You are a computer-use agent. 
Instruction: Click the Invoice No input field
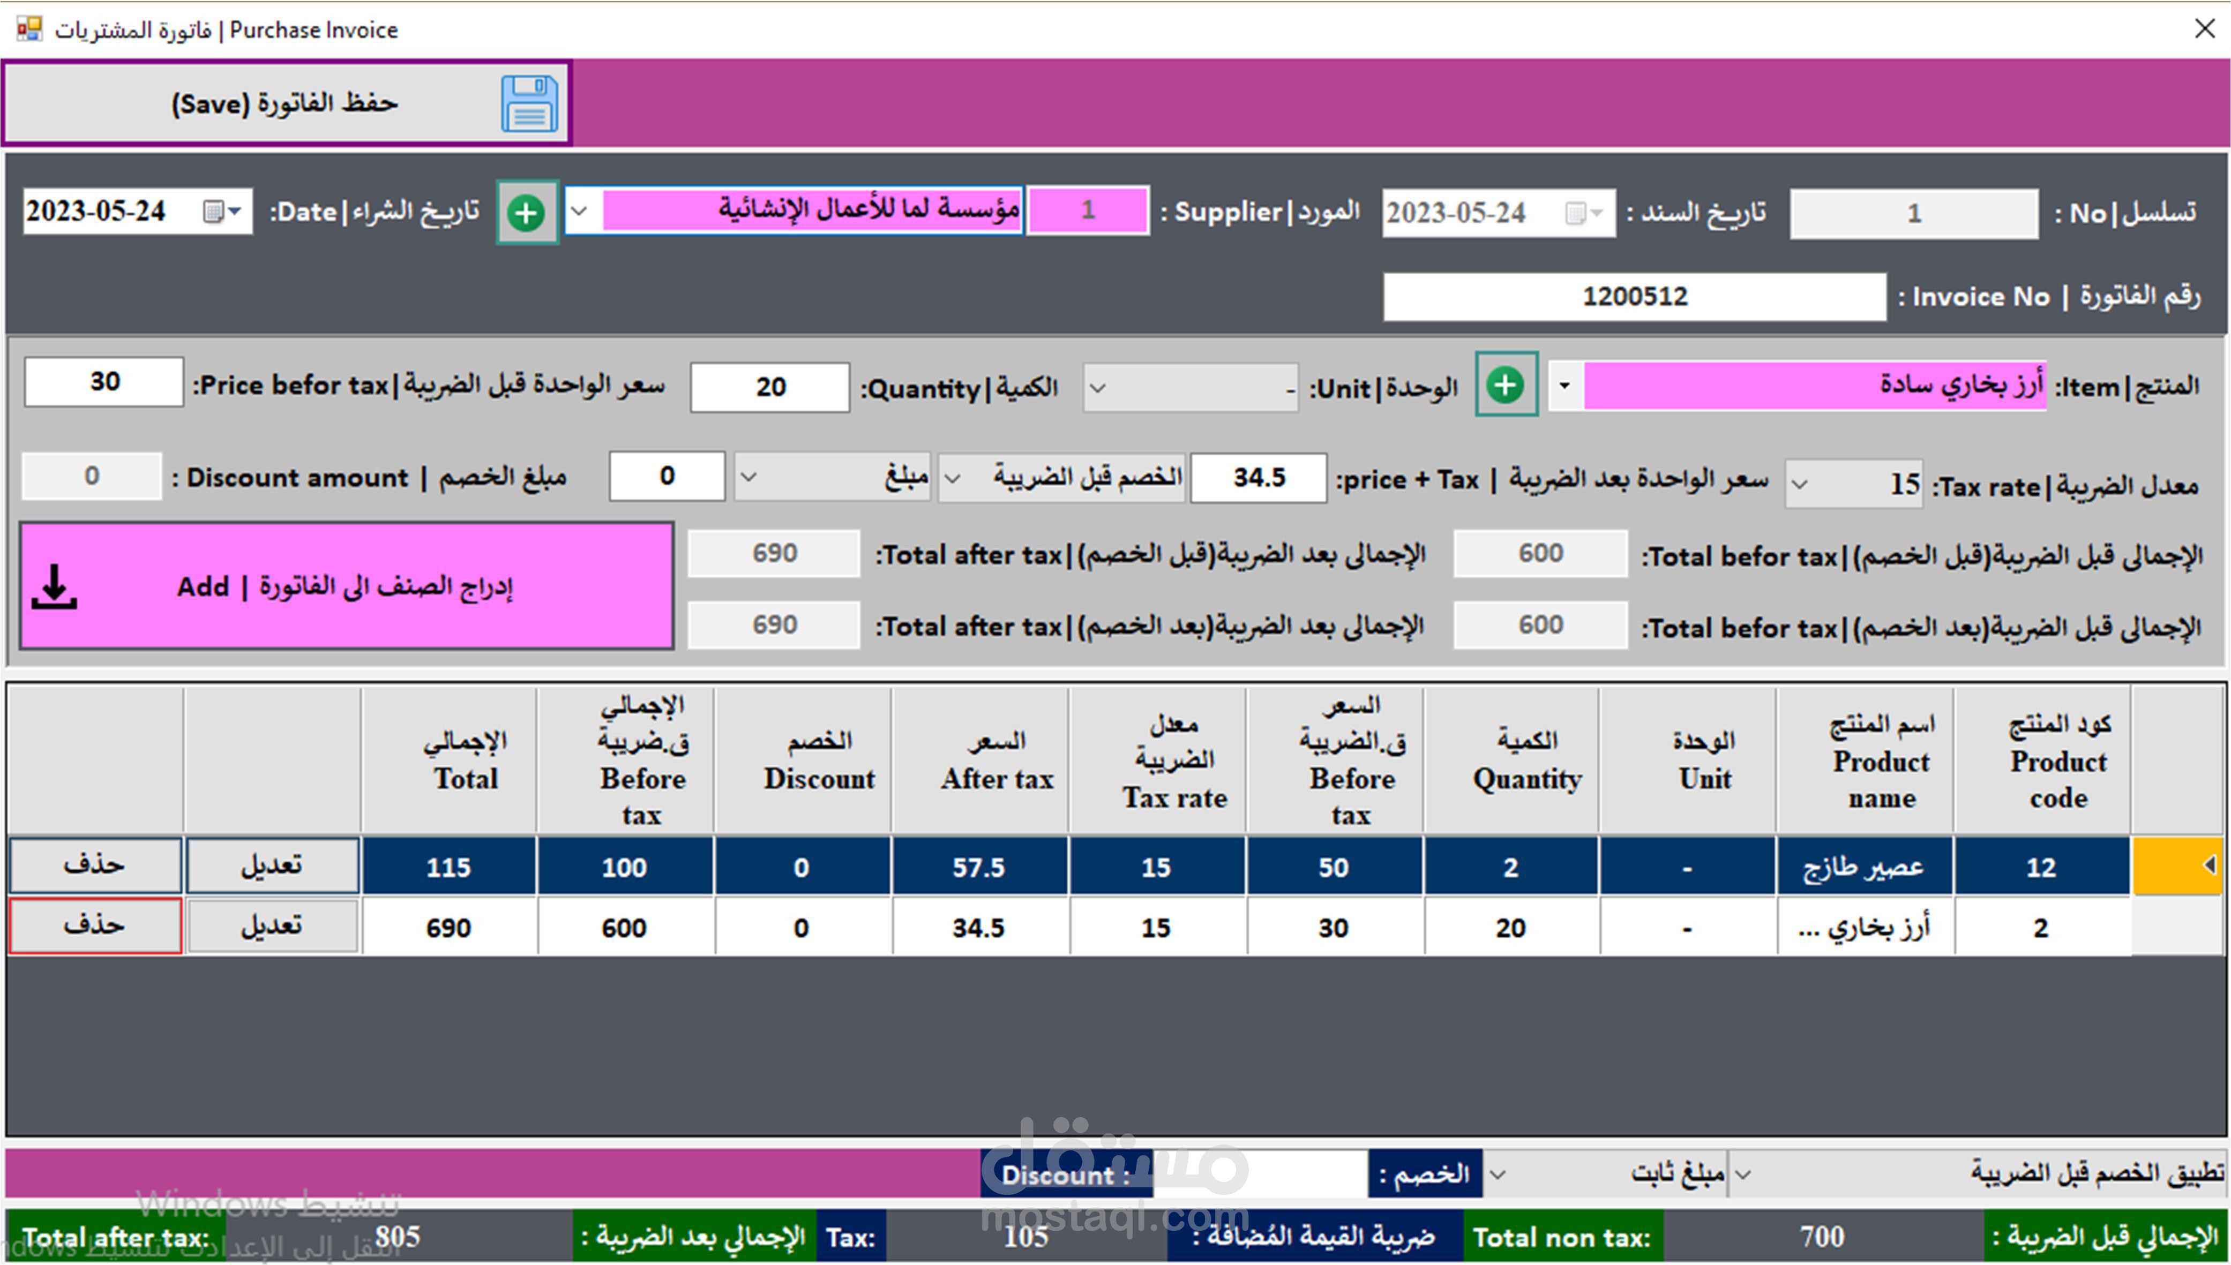click(x=1634, y=297)
